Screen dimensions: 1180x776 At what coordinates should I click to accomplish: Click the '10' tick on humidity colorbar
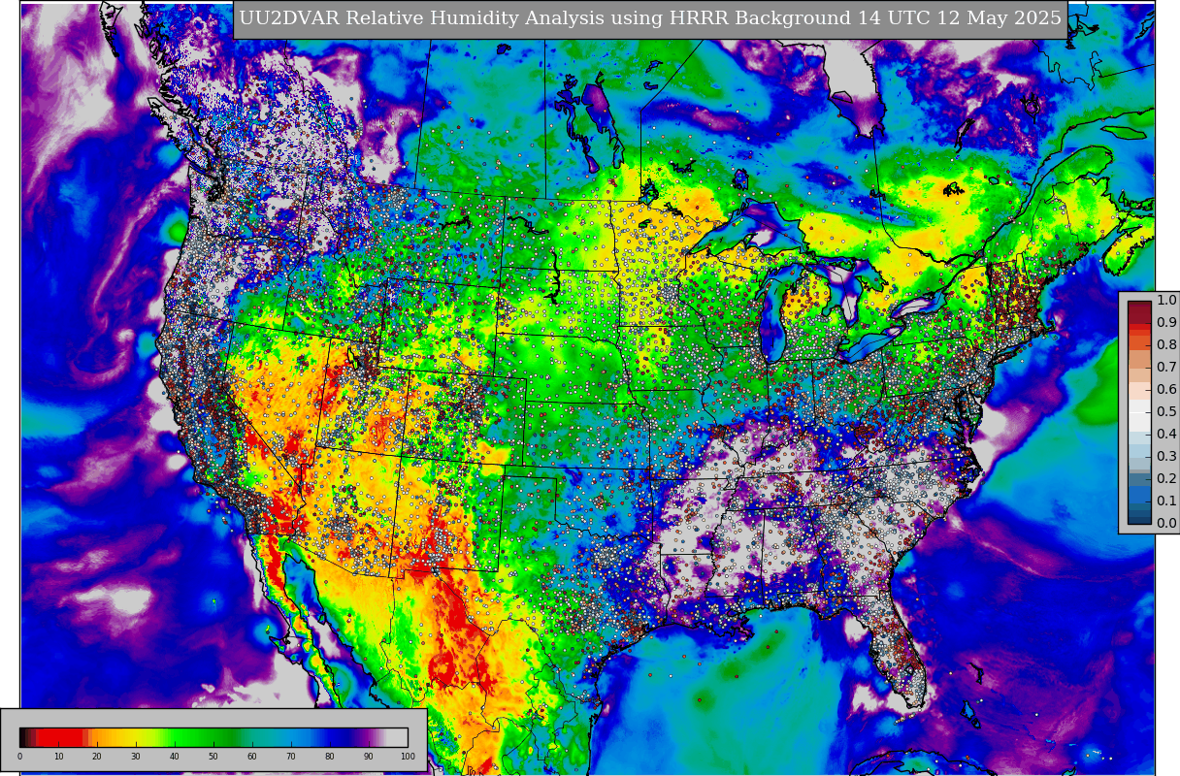tap(58, 757)
